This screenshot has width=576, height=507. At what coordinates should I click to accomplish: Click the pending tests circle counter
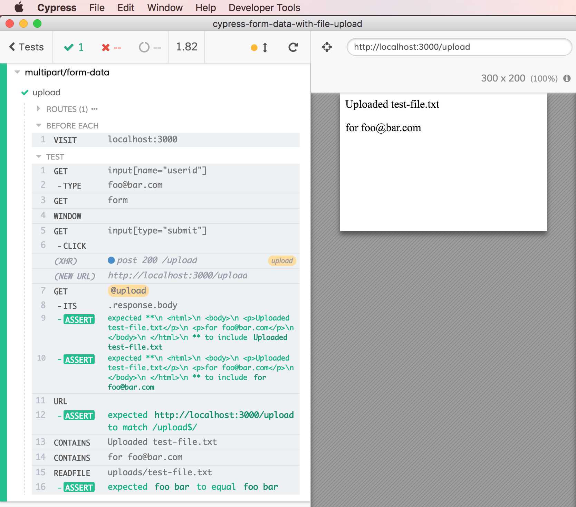tap(150, 47)
